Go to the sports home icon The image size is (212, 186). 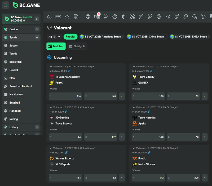coord(49,17)
